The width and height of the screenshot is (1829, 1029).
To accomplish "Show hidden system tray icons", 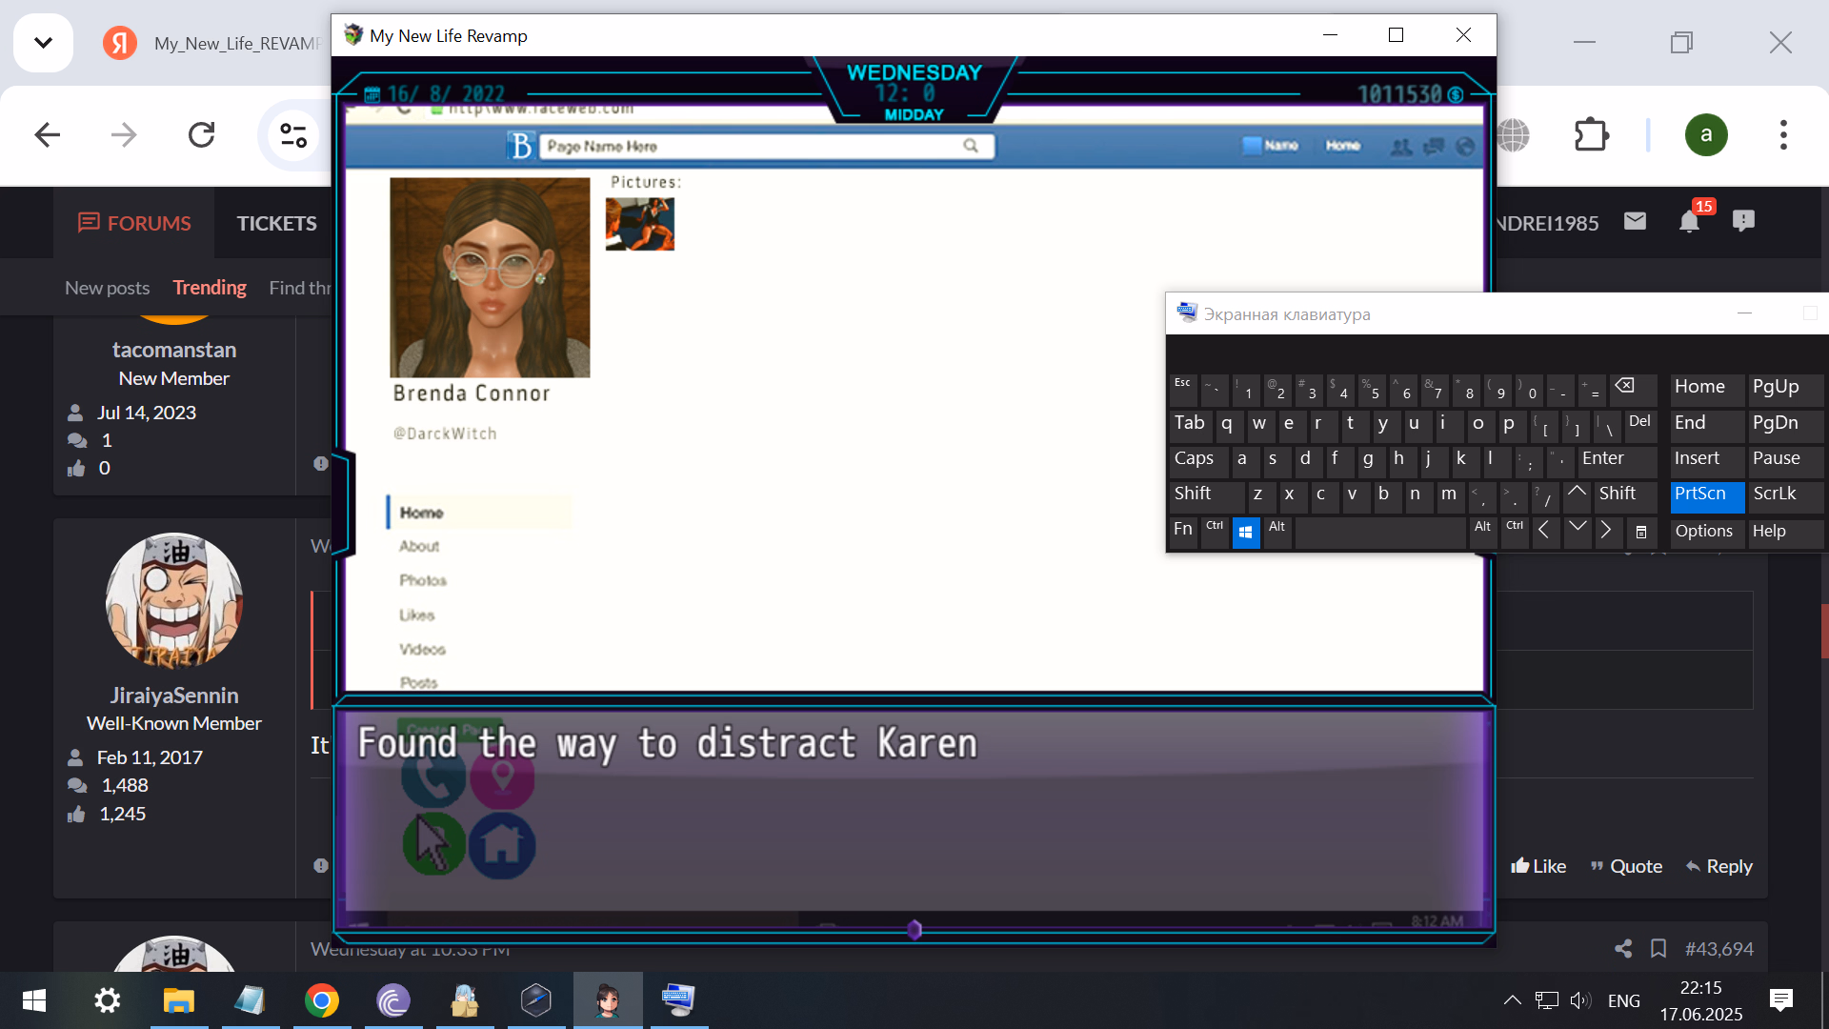I will (x=1512, y=999).
